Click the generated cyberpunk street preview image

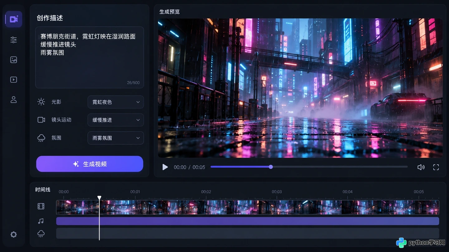pyautogui.click(x=300, y=88)
